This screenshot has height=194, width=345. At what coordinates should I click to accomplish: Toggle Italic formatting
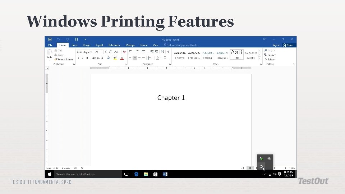(83, 58)
